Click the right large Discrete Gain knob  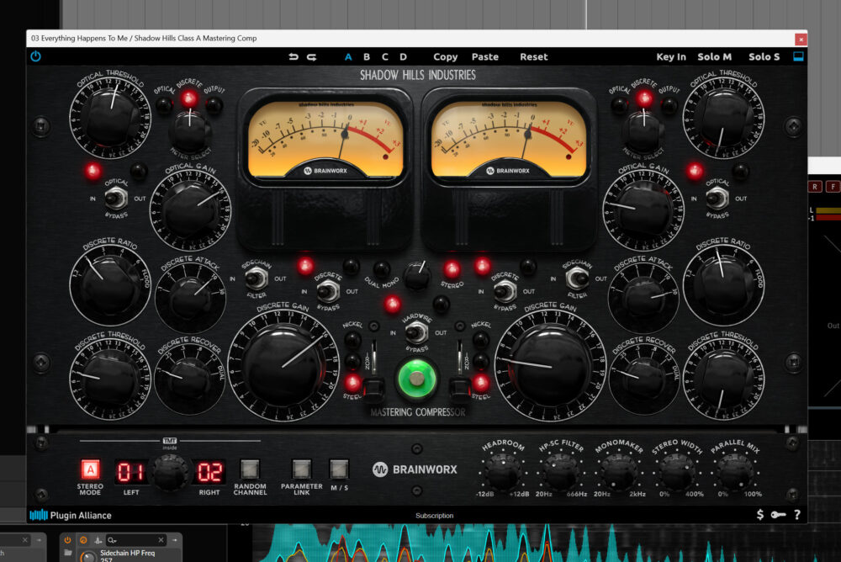click(550, 365)
